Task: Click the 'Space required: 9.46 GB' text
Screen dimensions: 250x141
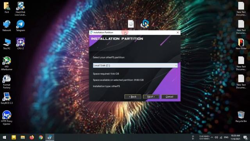Action: 106,74
